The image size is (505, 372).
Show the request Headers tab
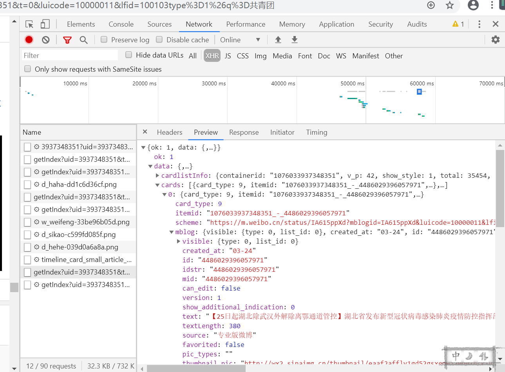(170, 132)
